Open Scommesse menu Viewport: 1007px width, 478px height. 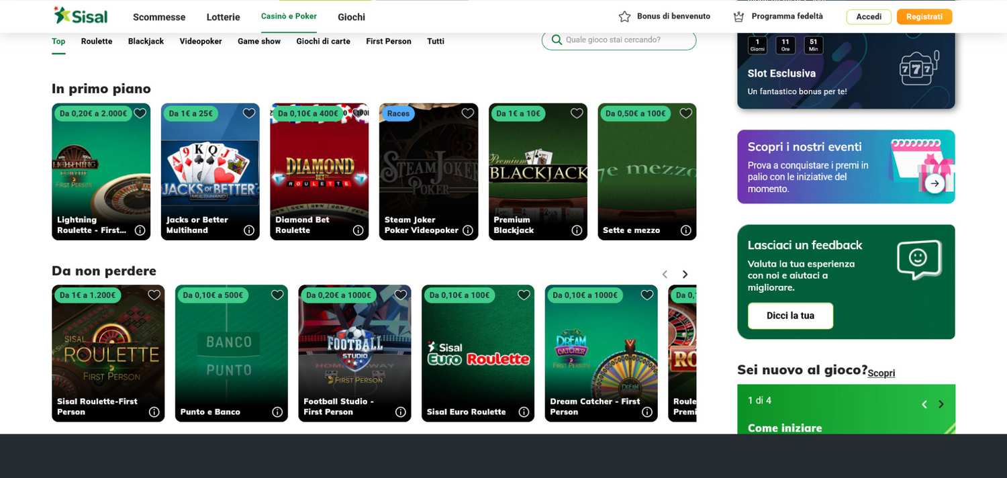tap(159, 17)
